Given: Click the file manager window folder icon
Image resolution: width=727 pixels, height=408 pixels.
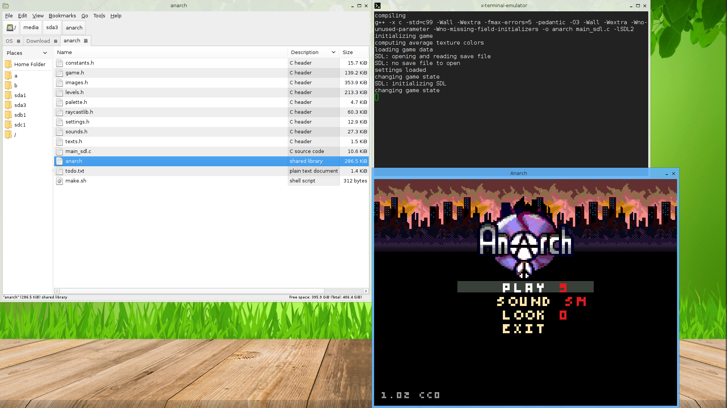Looking at the screenshot, I should click(x=6, y=6).
